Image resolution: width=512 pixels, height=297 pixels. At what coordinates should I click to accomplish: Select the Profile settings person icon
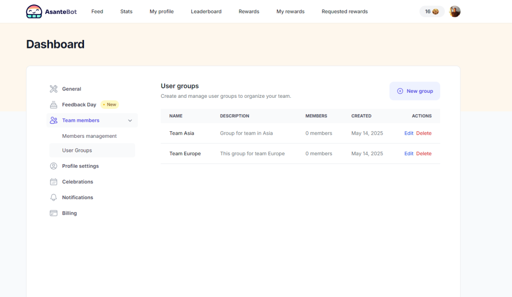(53, 166)
